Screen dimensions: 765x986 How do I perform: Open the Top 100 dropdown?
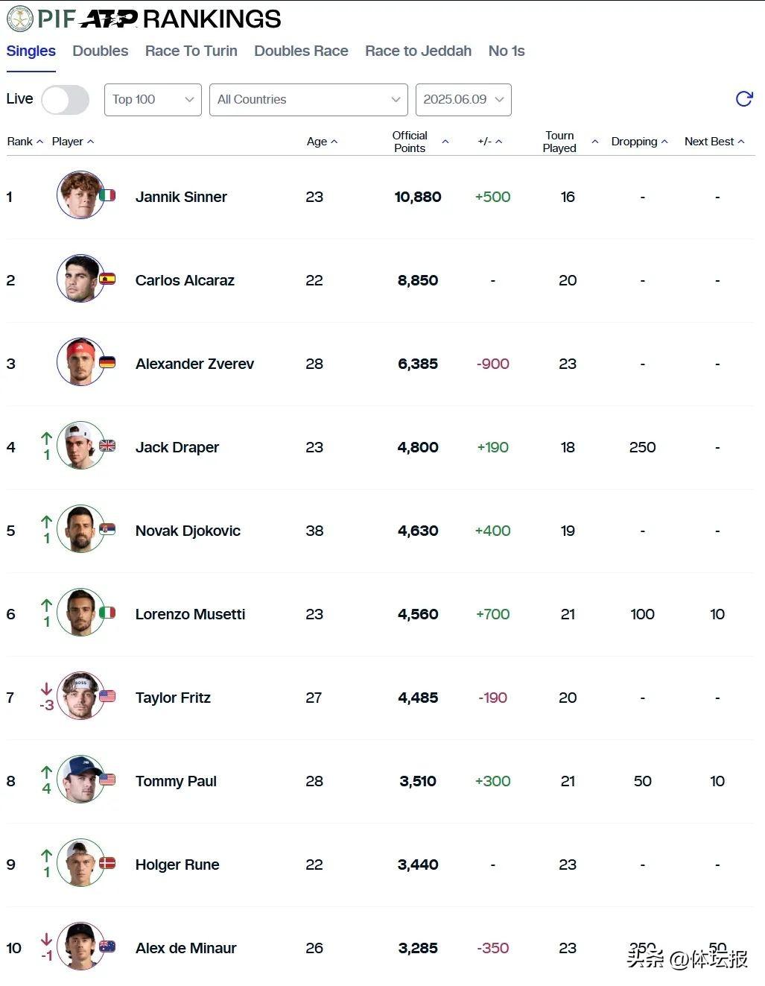click(x=153, y=100)
